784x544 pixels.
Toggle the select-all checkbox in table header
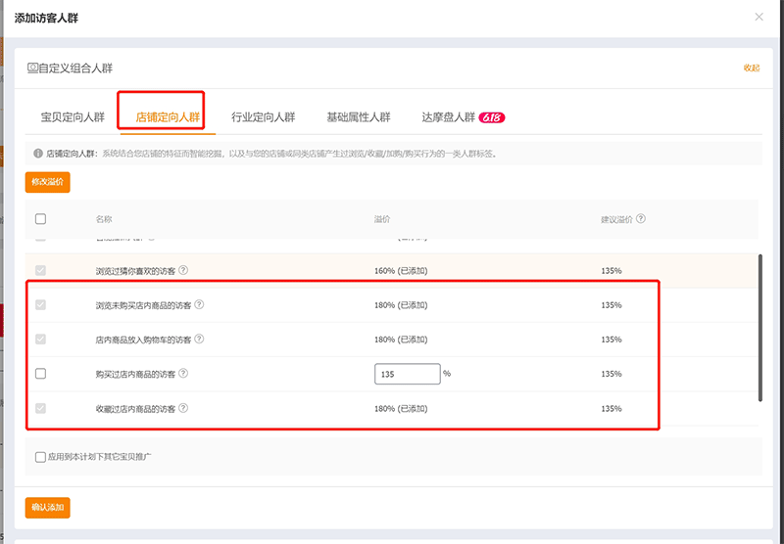click(40, 219)
